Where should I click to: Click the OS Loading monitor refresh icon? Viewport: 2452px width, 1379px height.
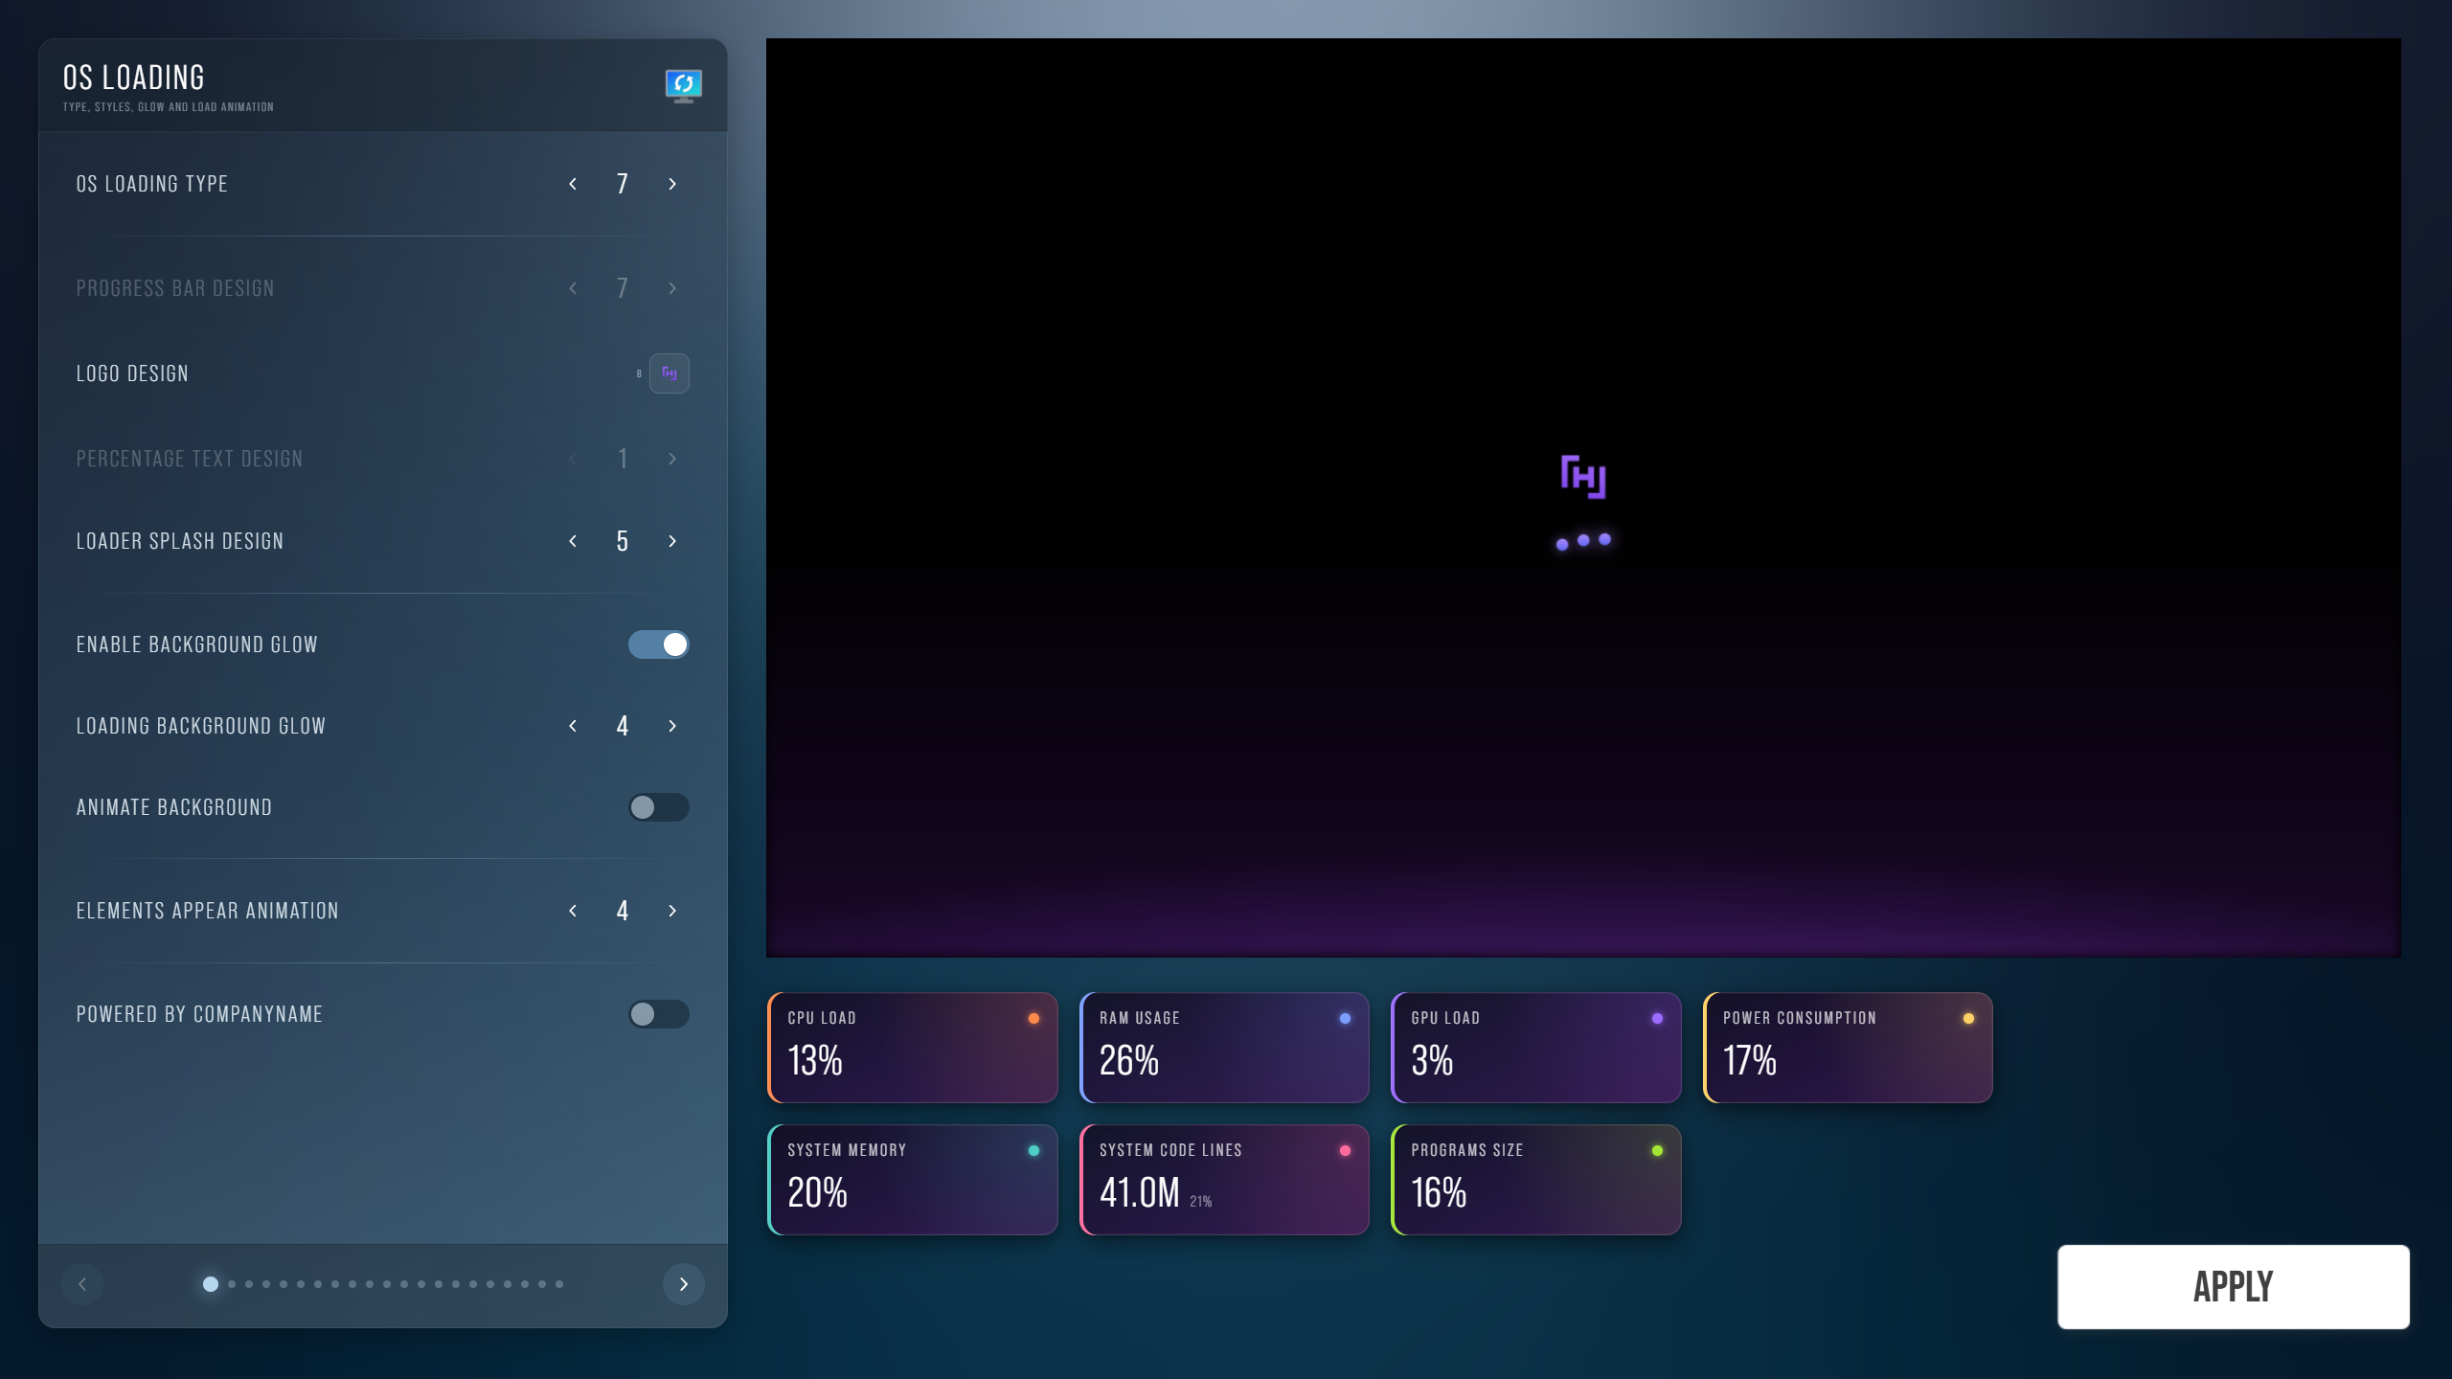pos(683,85)
